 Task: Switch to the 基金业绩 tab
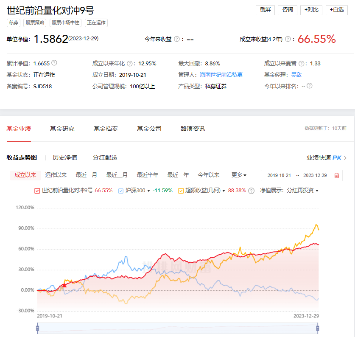point(19,129)
